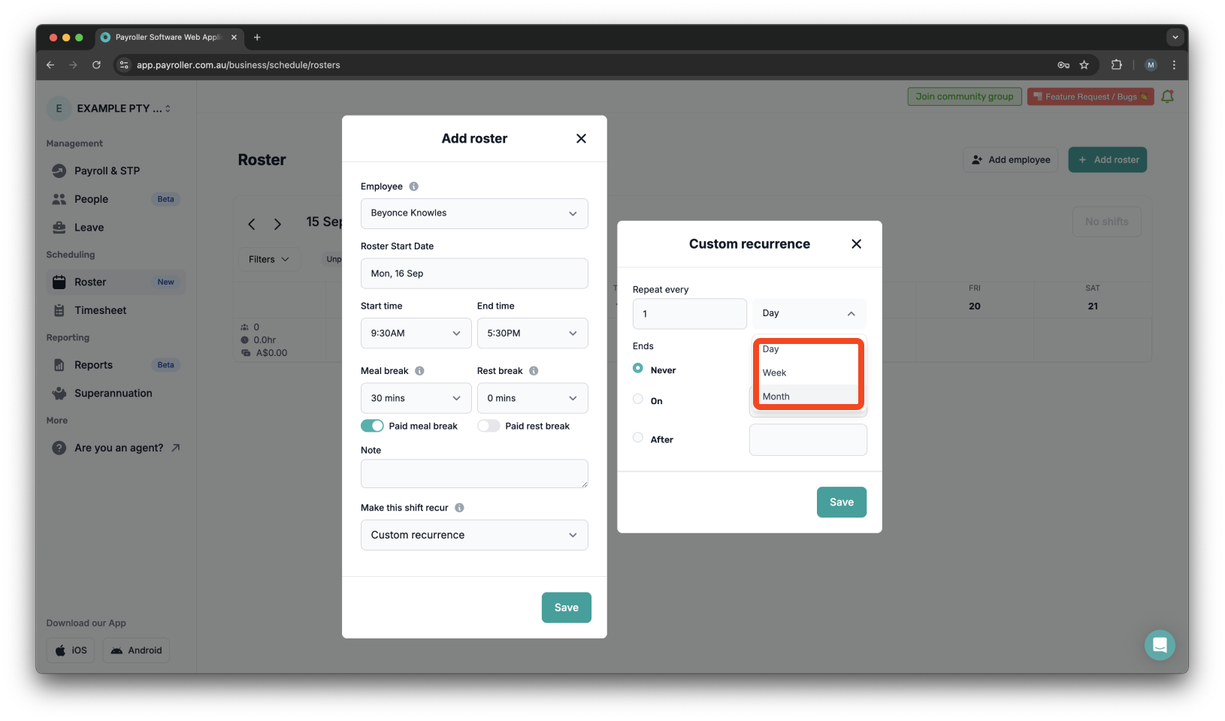
Task: Click the 'Make this shift recur' info icon
Action: [459, 508]
